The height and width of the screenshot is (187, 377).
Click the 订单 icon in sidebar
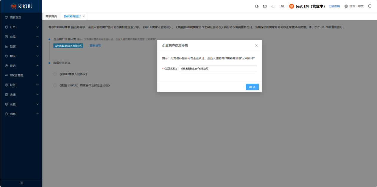pos(7,27)
